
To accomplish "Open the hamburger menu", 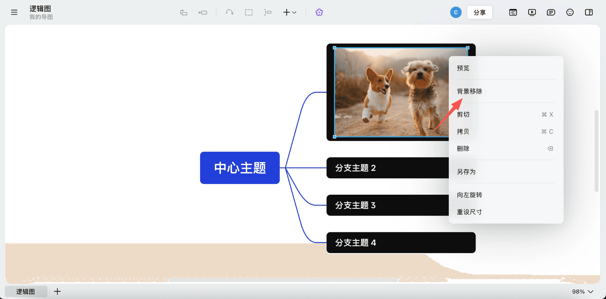I will (14, 12).
